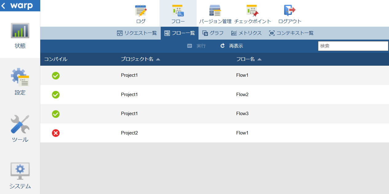
Task: Open the システム system section
Action: [20, 175]
